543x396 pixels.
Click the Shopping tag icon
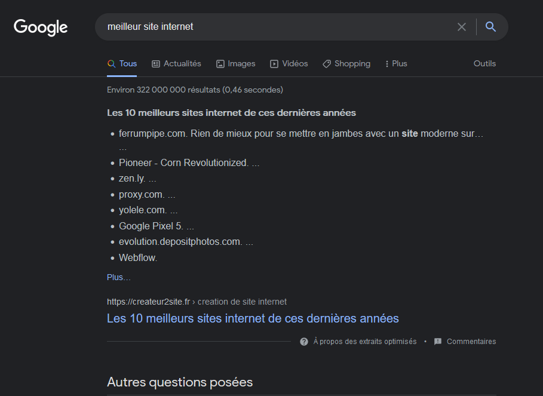tap(327, 64)
